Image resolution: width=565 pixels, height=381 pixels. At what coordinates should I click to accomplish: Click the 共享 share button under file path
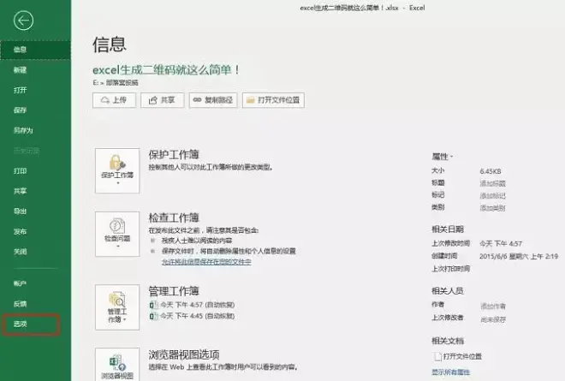pyautogui.click(x=162, y=100)
